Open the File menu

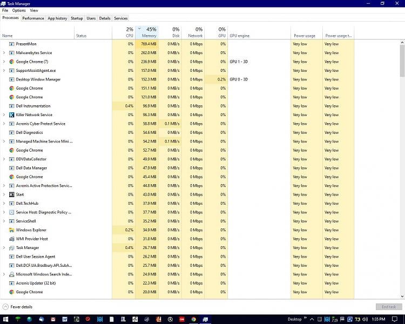(5, 10)
